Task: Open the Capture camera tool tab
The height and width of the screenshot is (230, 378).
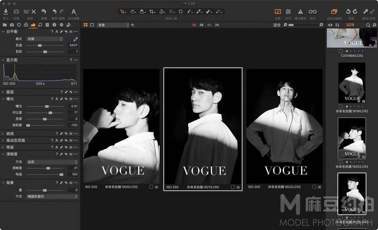Action: pos(12,25)
